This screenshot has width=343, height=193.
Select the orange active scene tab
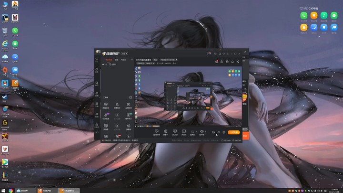(x=109, y=60)
